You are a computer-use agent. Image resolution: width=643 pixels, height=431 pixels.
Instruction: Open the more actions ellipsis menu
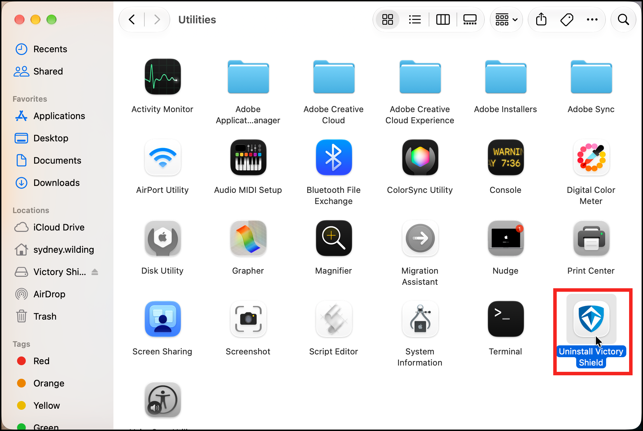(x=592, y=19)
